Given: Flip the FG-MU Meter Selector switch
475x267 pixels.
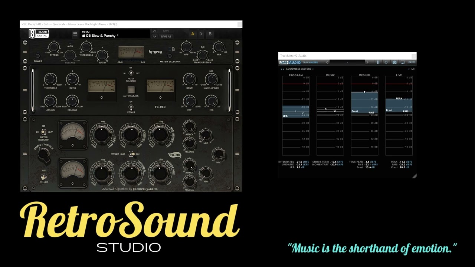Looking at the screenshot, I should (43, 132).
